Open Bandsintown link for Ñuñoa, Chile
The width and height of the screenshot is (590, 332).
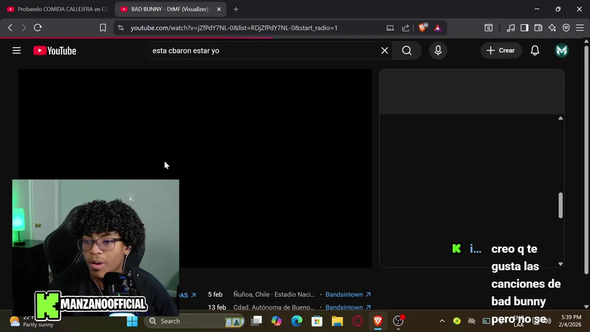348,294
